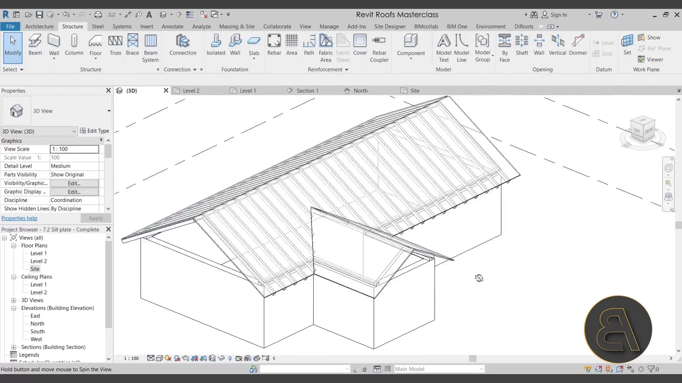
Task: Expand Sections (Building Section) node
Action: [x=13, y=347]
